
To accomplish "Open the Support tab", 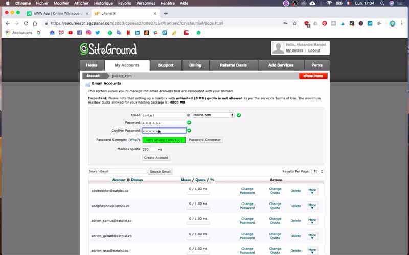I will pos(166,65).
